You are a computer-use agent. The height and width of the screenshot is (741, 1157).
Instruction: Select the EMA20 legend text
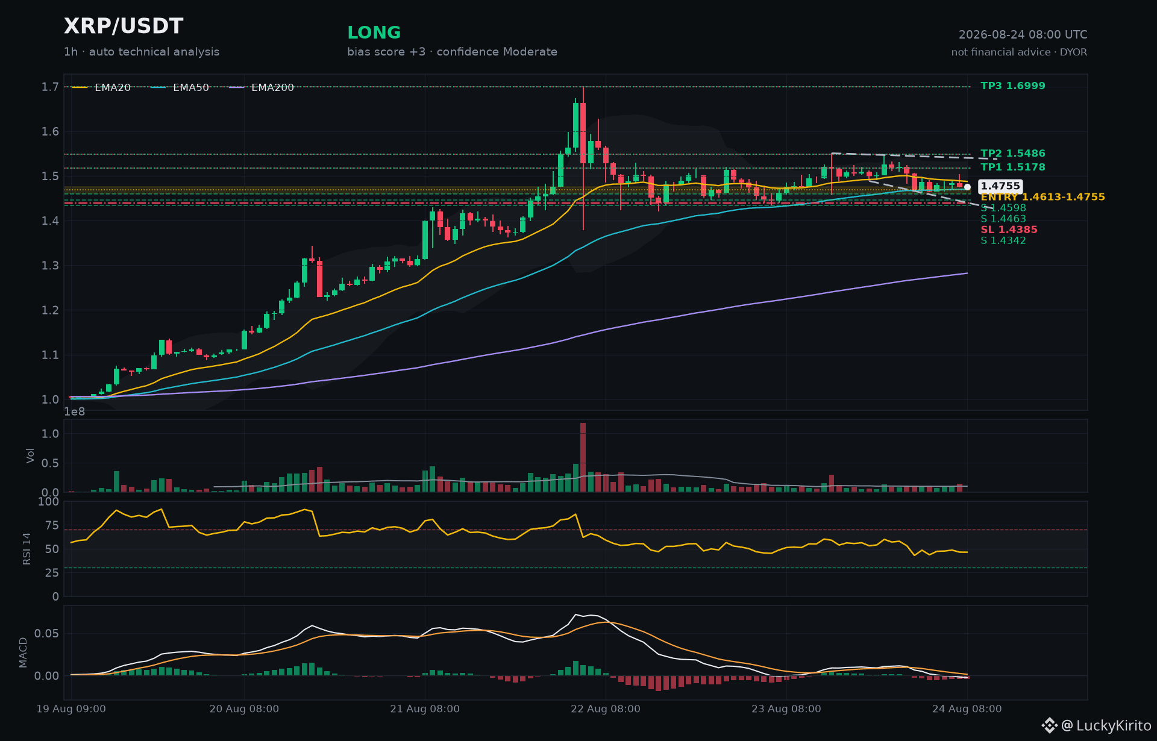(113, 88)
